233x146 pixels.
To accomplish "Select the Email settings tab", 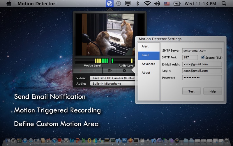I will (x=149, y=55).
